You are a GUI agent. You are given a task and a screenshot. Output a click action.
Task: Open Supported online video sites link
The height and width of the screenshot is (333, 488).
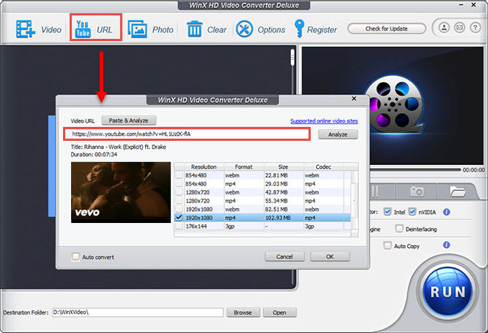tap(324, 121)
